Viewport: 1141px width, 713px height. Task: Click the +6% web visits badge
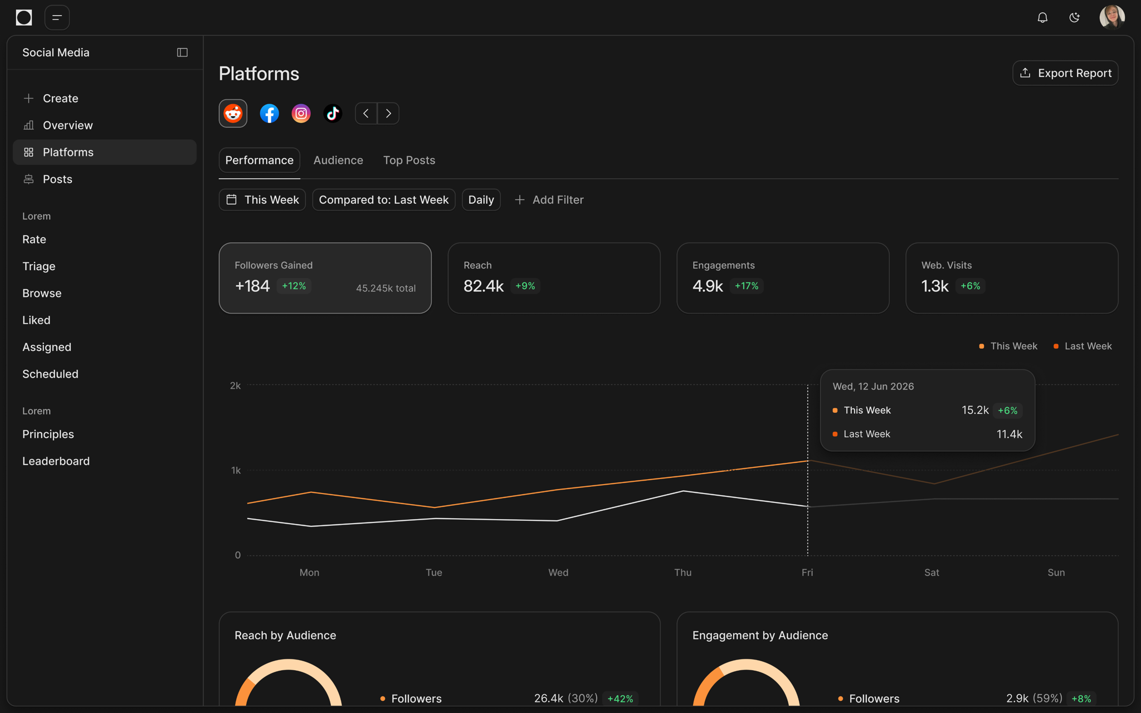pyautogui.click(x=971, y=286)
